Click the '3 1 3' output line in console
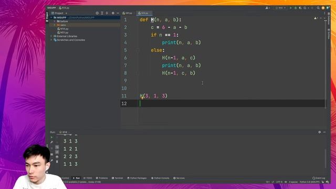The height and width of the screenshot is (189, 336). (70, 141)
